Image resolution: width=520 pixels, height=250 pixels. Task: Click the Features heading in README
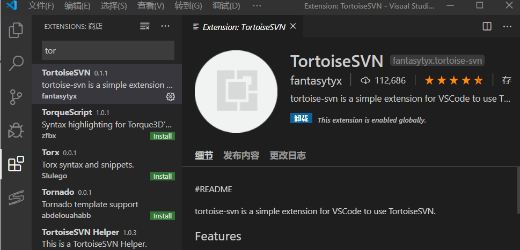[x=218, y=236]
